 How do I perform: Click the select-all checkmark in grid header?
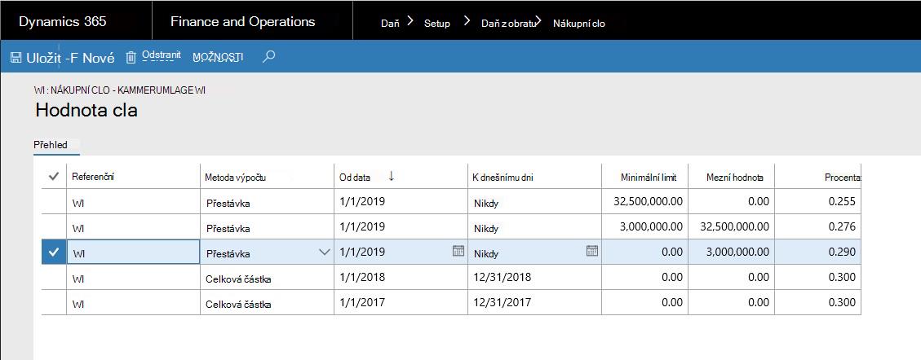[x=54, y=177]
